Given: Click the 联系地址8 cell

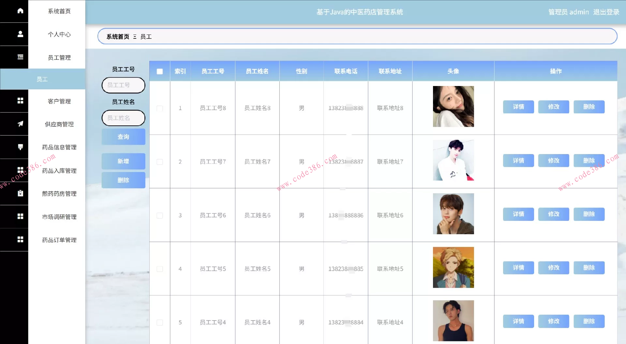Looking at the screenshot, I should [390, 108].
